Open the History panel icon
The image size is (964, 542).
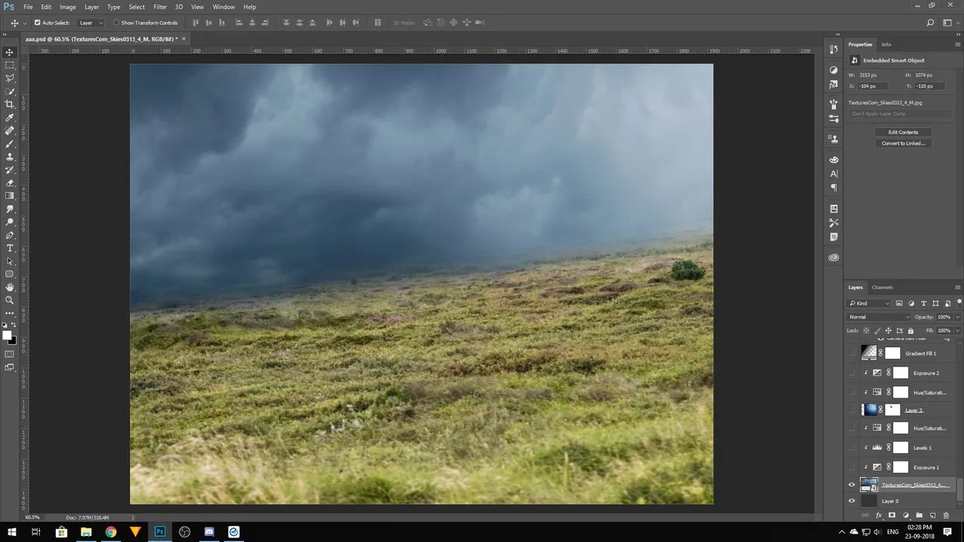coord(834,49)
